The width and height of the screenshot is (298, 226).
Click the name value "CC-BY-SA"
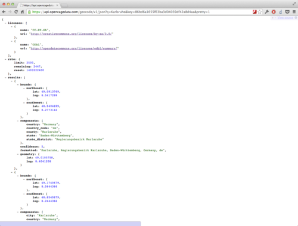pyautogui.click(x=40, y=30)
